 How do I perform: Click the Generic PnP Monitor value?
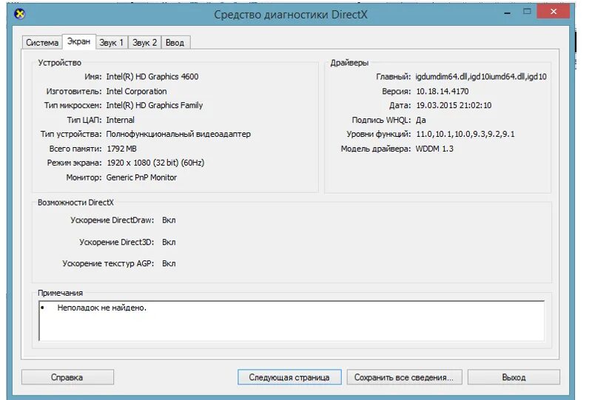141,177
